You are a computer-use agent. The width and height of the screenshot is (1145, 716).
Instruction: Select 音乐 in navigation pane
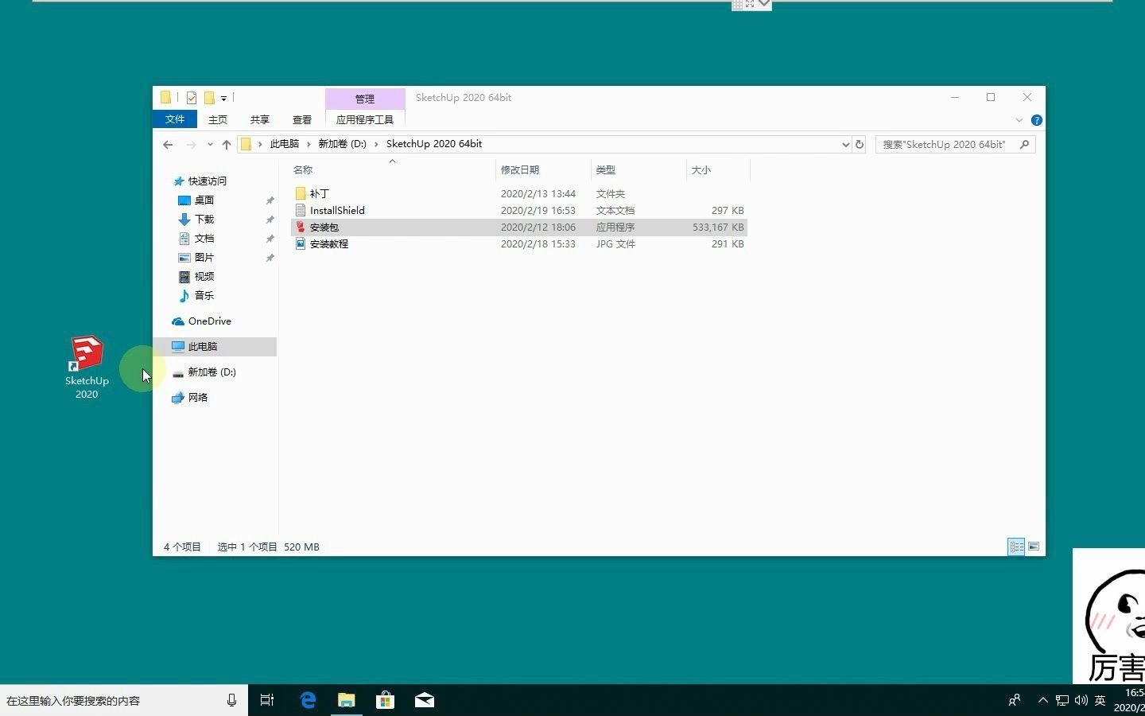[204, 295]
